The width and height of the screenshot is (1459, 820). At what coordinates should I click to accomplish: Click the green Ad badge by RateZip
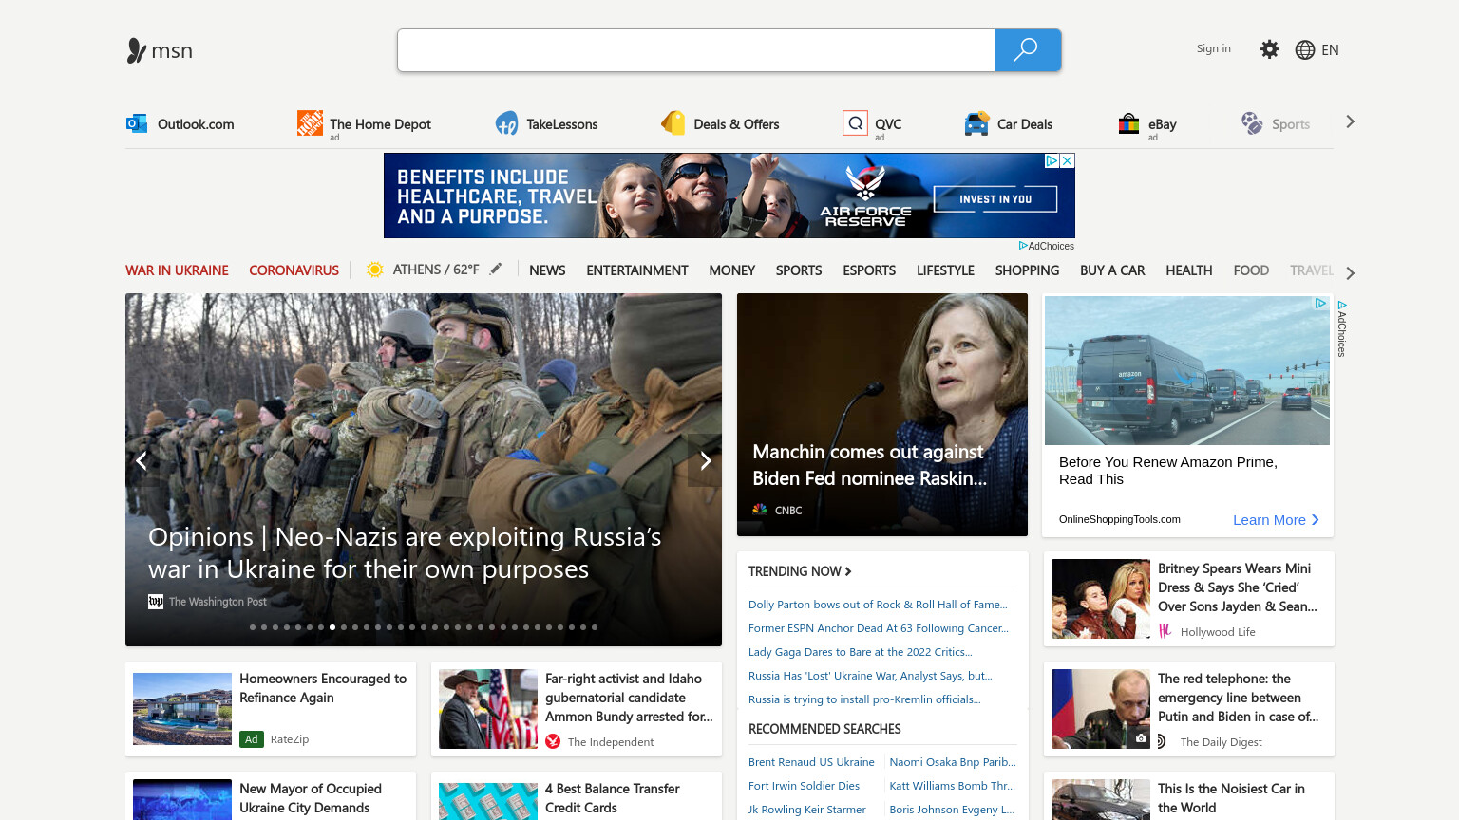tap(252, 739)
